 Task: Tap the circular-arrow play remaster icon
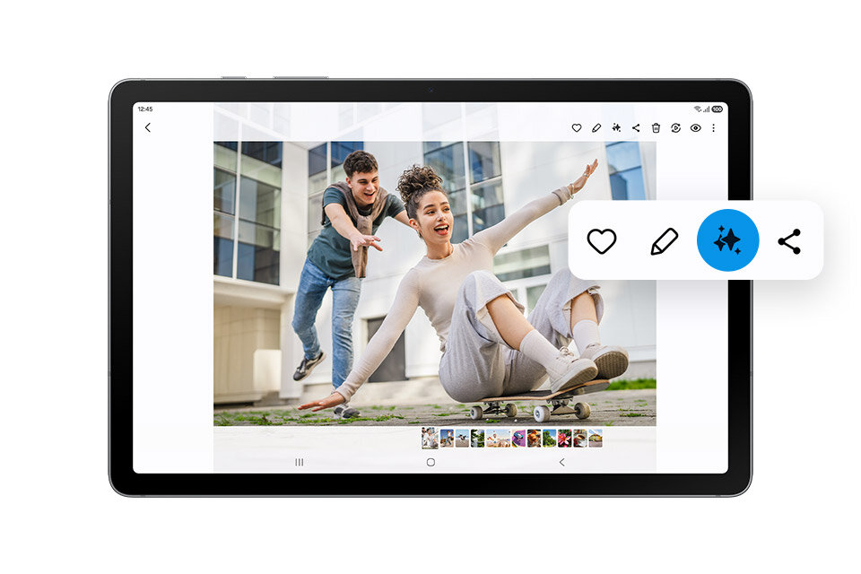[x=675, y=128]
